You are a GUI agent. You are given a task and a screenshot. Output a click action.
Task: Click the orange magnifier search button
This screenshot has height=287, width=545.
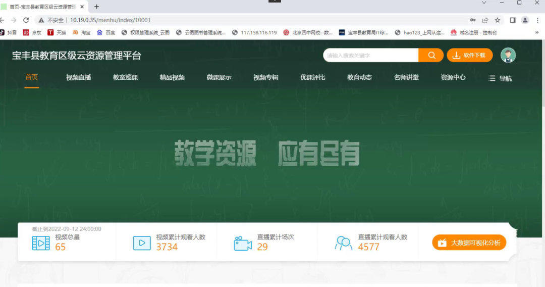[431, 56]
